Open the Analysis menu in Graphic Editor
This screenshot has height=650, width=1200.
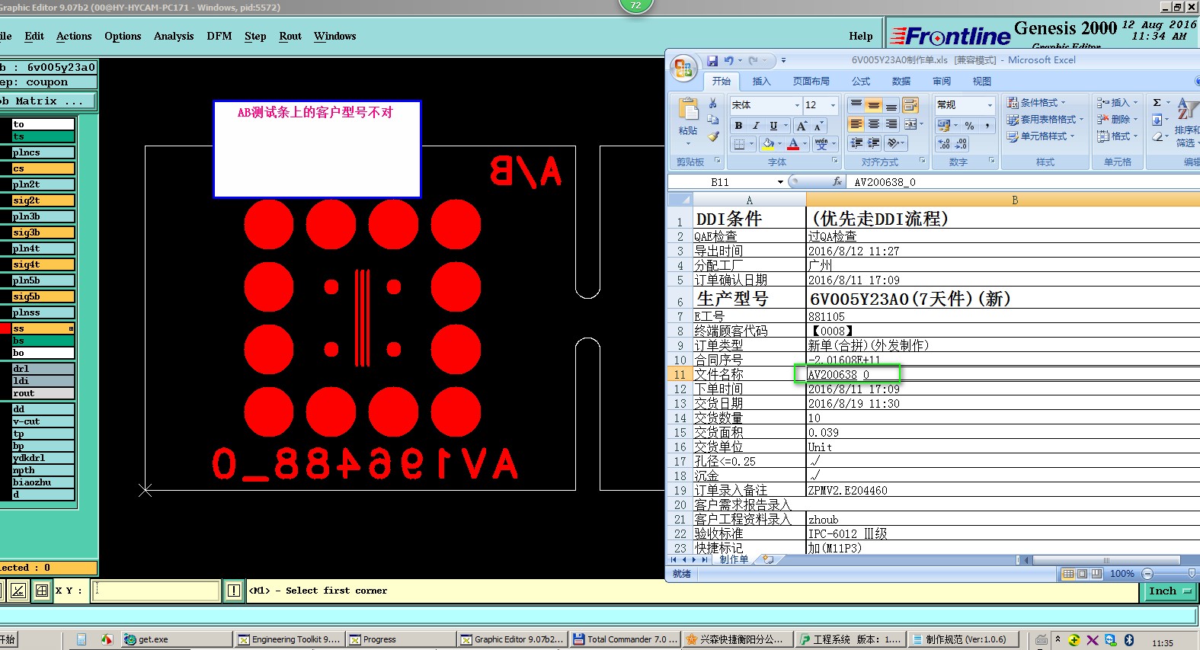click(174, 36)
